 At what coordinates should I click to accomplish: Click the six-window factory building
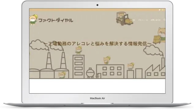tap(110, 71)
